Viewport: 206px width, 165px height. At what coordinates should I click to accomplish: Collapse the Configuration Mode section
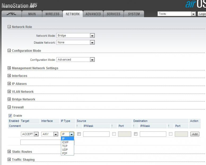[x=9, y=50]
